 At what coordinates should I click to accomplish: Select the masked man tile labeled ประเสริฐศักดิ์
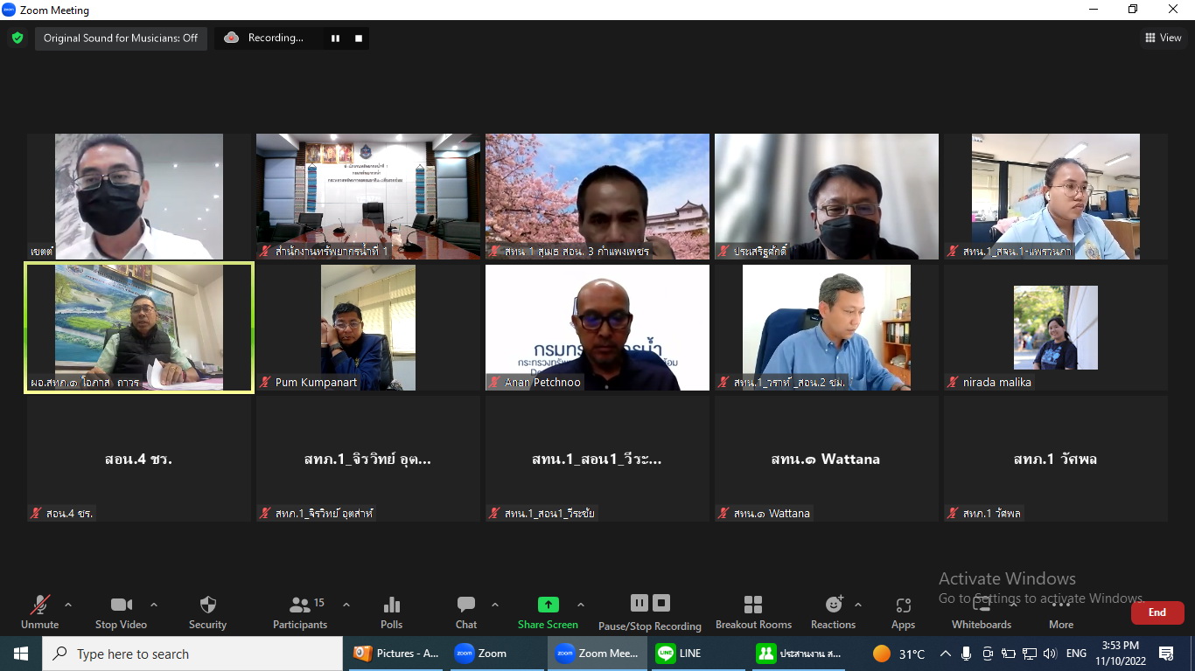point(827,197)
